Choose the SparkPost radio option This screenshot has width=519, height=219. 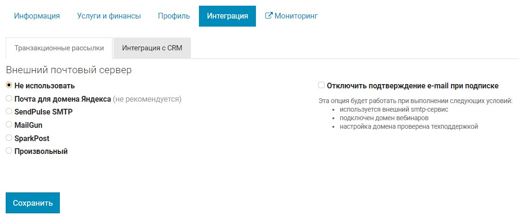point(9,138)
